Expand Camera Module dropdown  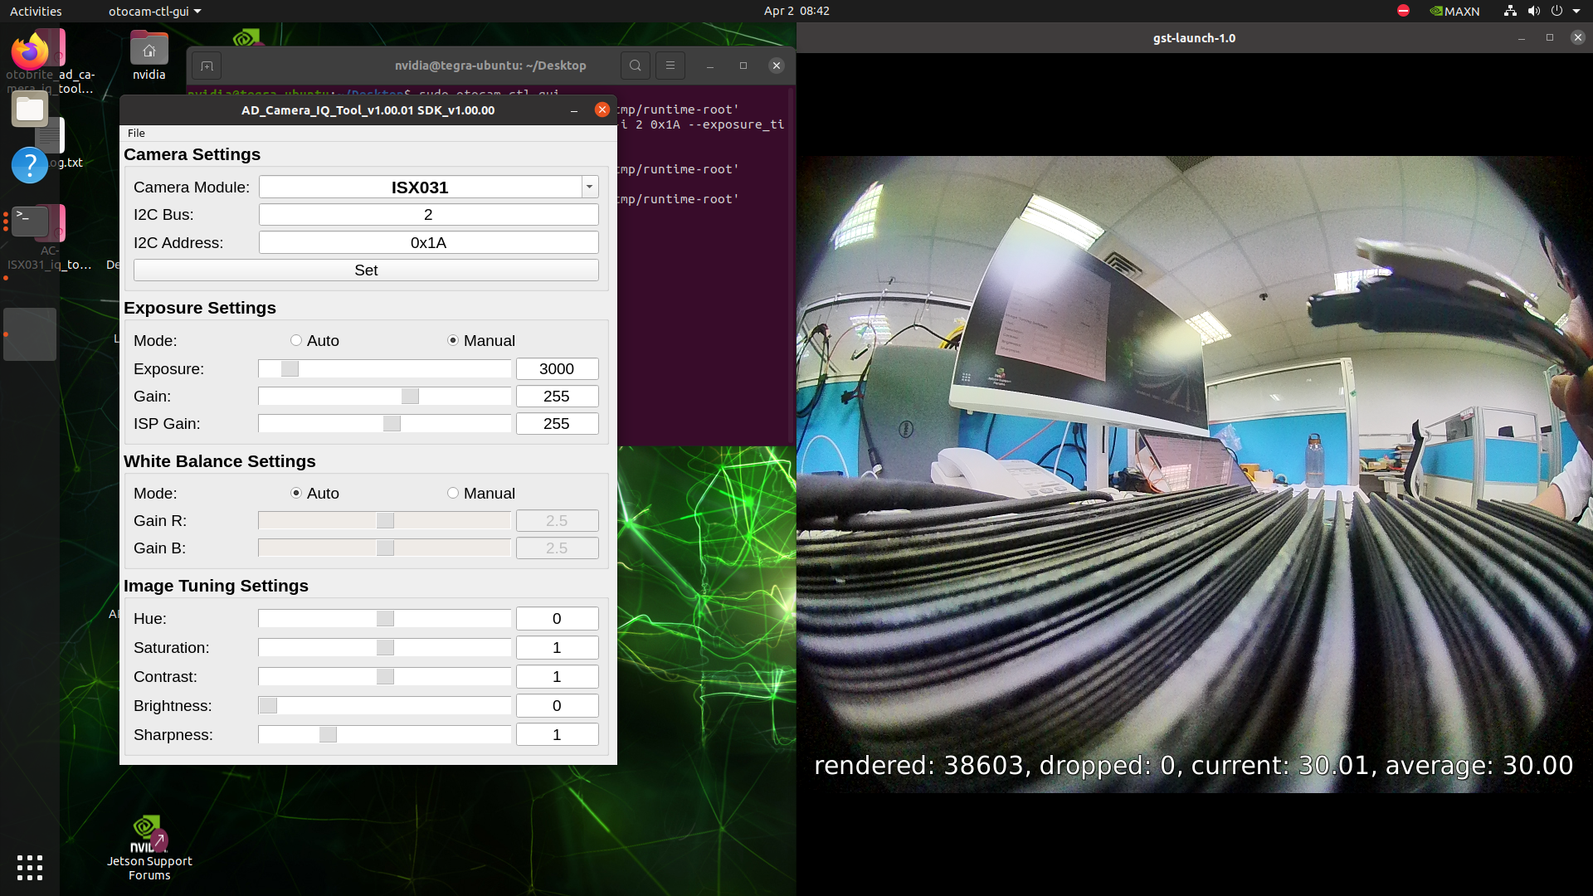[x=590, y=187]
